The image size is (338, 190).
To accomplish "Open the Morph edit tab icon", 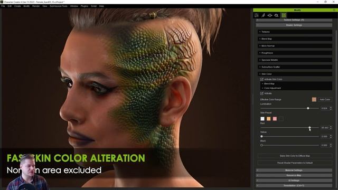I will 270,15.
